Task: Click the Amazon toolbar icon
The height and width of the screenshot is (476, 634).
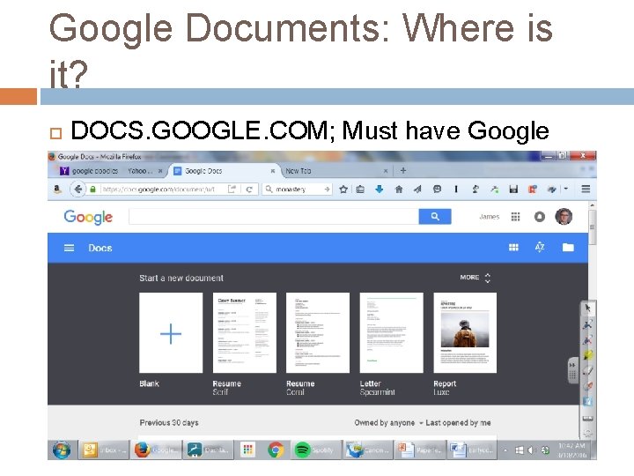Action: pyautogui.click(x=58, y=189)
